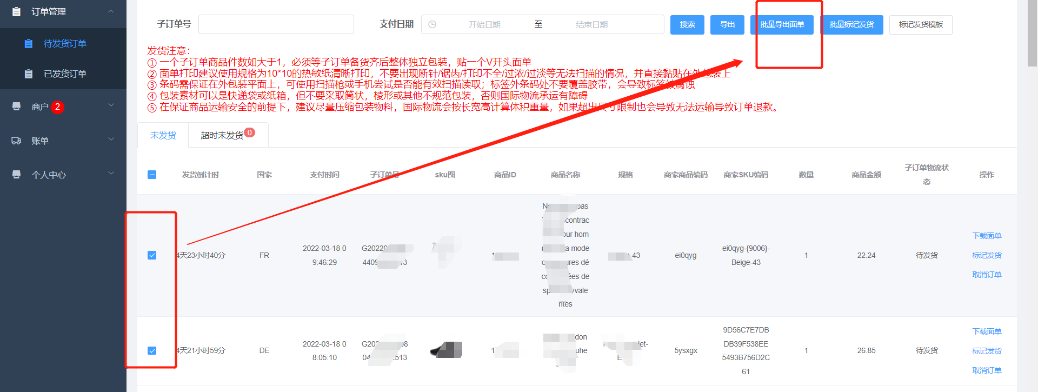
Task: Click the 待发货订单 document icon
Action: tap(29, 44)
